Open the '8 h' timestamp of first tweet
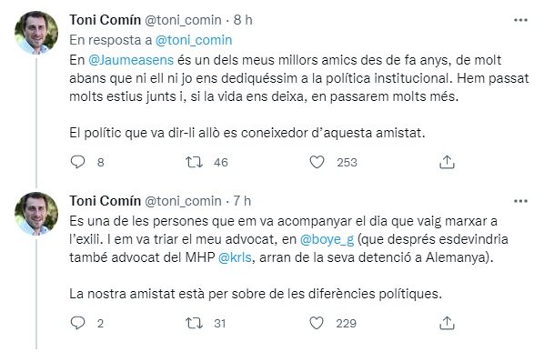544x352 pixels. click(x=243, y=20)
